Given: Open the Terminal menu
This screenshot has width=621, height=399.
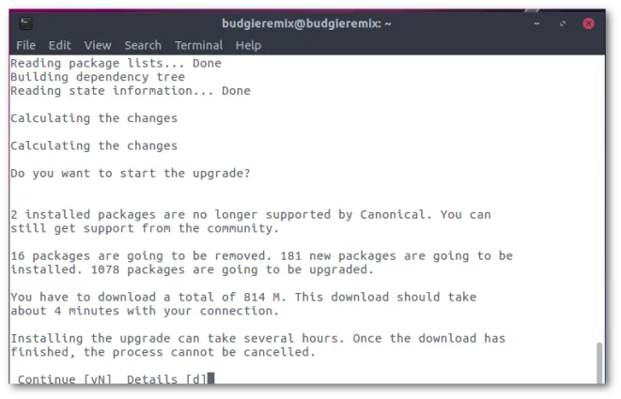Looking at the screenshot, I should 199,45.
